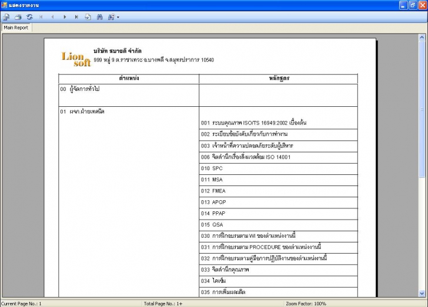Jump to the last page
428x307 pixels.
76,17
